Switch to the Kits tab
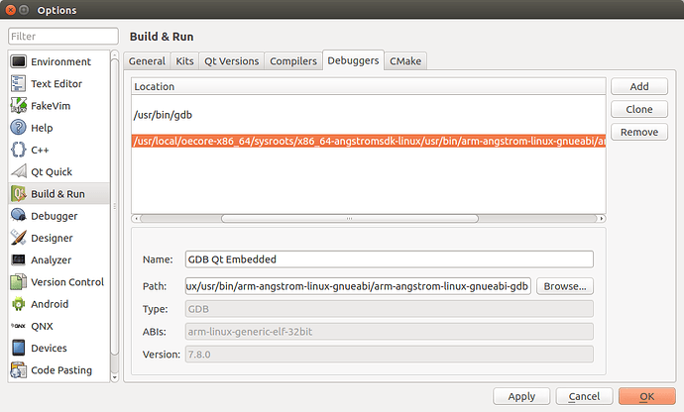The width and height of the screenshot is (684, 412). (x=184, y=61)
